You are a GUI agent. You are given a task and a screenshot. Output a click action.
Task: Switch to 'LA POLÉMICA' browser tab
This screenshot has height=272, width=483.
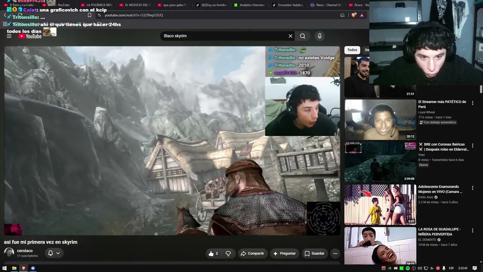(97, 5)
